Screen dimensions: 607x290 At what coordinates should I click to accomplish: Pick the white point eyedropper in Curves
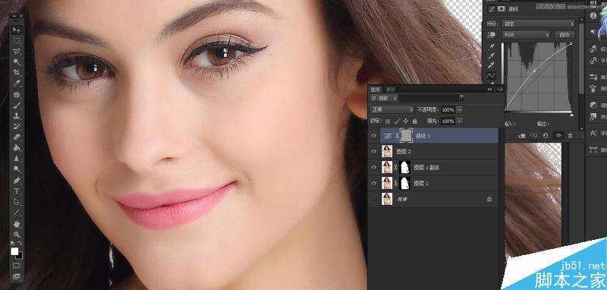pos(492,65)
